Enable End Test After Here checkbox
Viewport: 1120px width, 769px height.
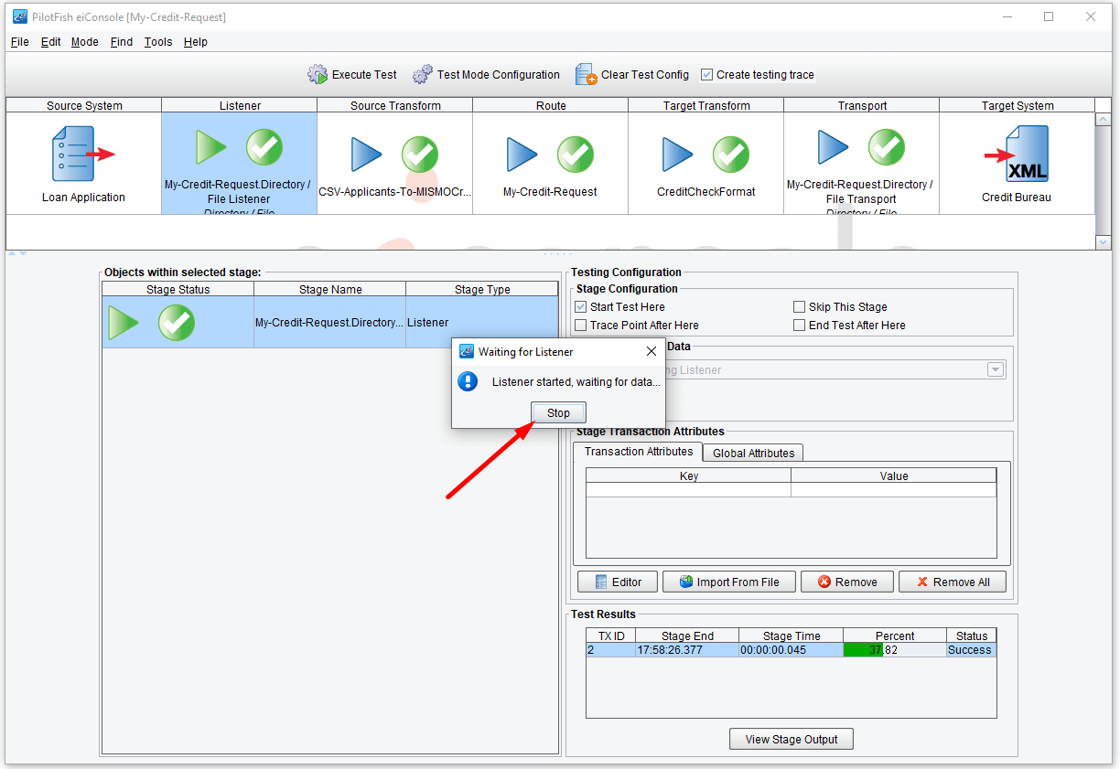coord(800,326)
